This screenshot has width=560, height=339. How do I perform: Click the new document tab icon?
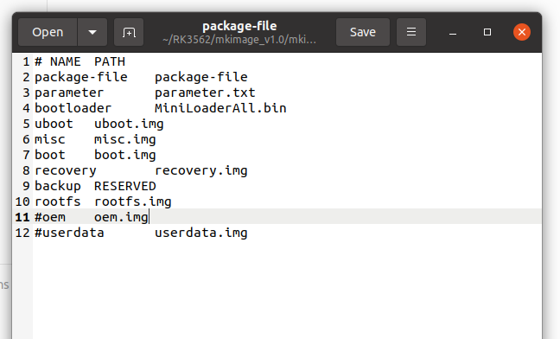coord(129,32)
